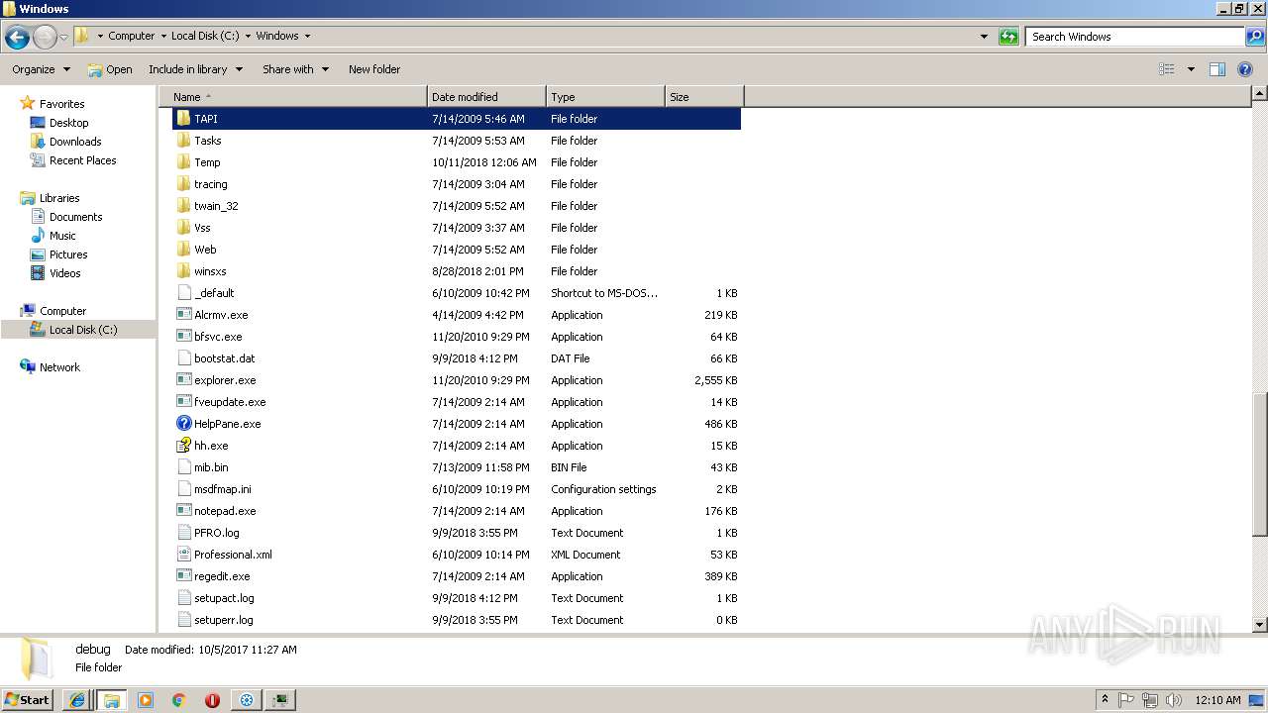Open the Help question mark icon

1246,69
